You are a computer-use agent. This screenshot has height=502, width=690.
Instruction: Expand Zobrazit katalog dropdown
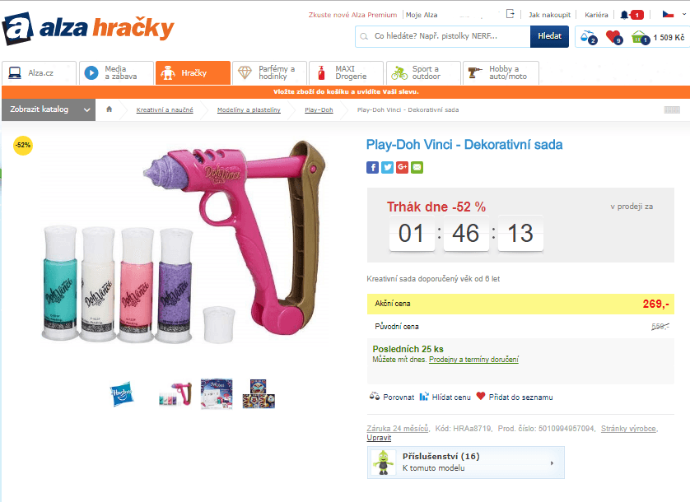coord(49,109)
